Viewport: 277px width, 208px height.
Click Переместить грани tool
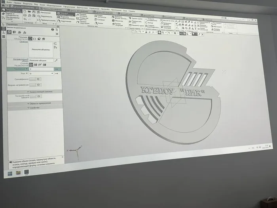click(135, 22)
